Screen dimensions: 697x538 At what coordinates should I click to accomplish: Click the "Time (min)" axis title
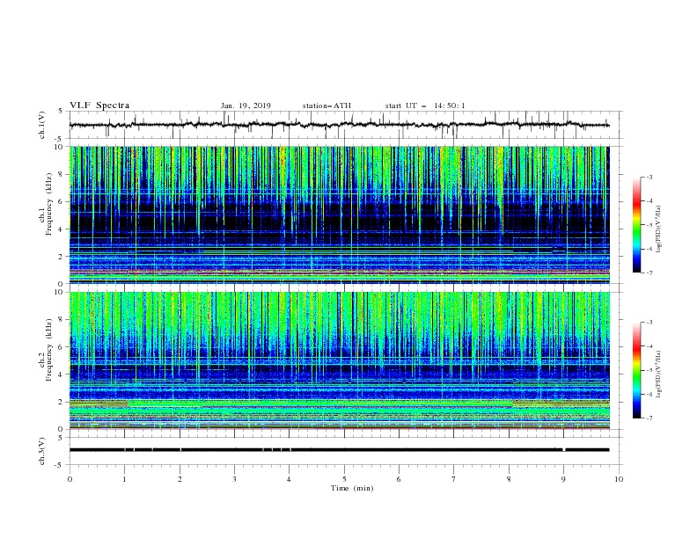[352, 488]
